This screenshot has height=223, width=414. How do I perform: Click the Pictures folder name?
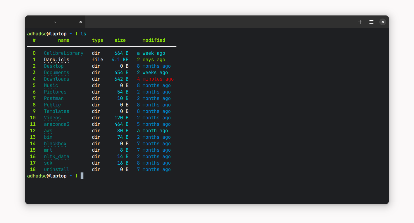pos(55,92)
